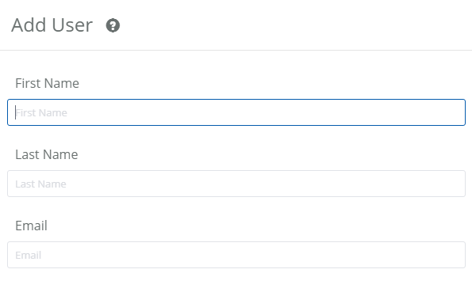Screen dimensions: 472x292
Task: Click the Last Name placeholder text
Action: point(40,184)
